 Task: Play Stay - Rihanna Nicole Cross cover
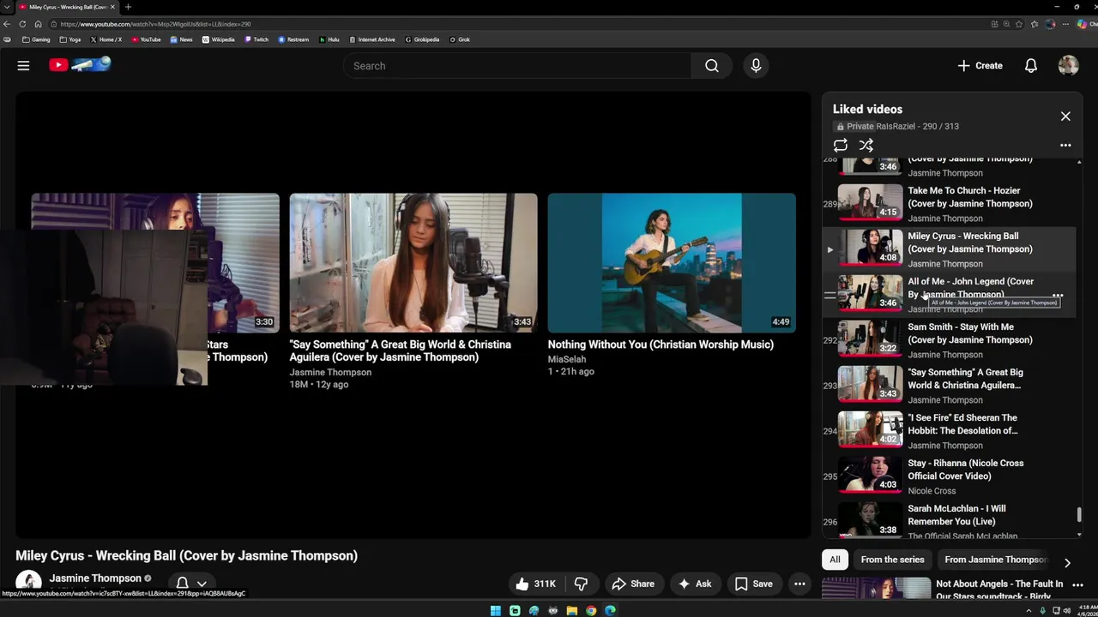coord(949,476)
